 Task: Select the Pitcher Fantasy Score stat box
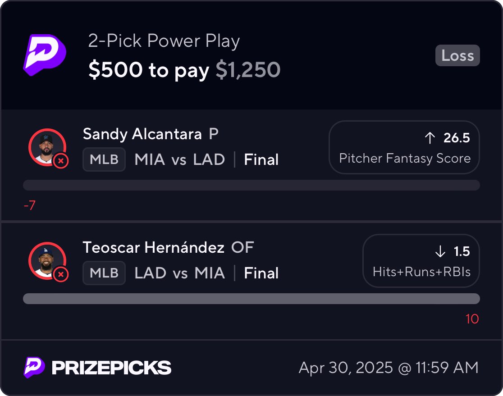coord(404,147)
